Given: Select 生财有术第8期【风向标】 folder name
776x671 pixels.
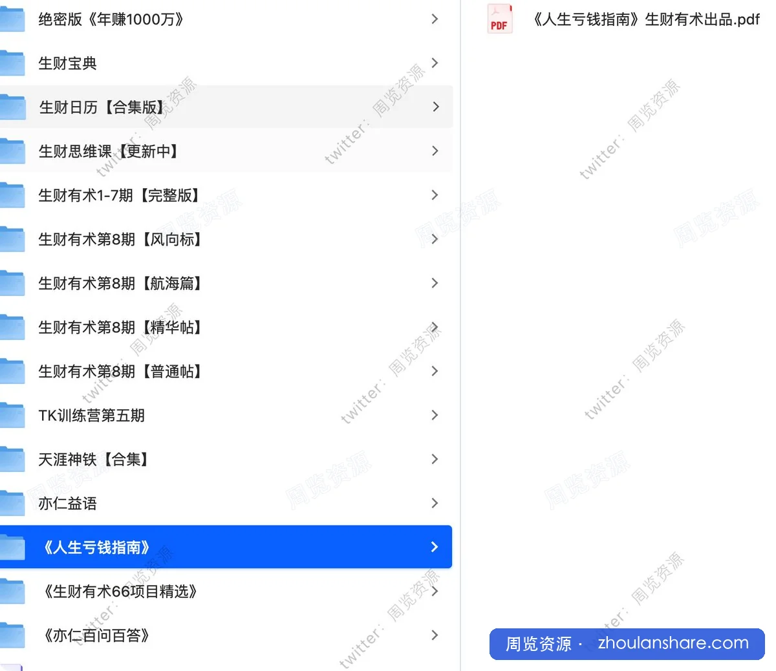Looking at the screenshot, I should point(122,239).
